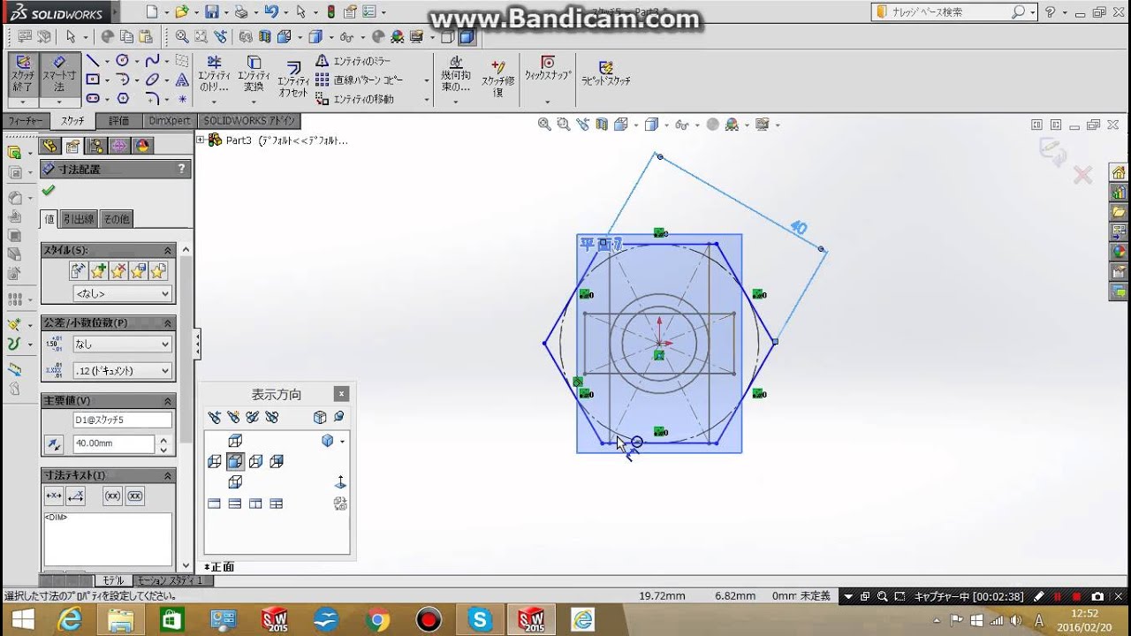Expand the Part3 tree node
Screen dimensions: 1131x636
coord(201,140)
